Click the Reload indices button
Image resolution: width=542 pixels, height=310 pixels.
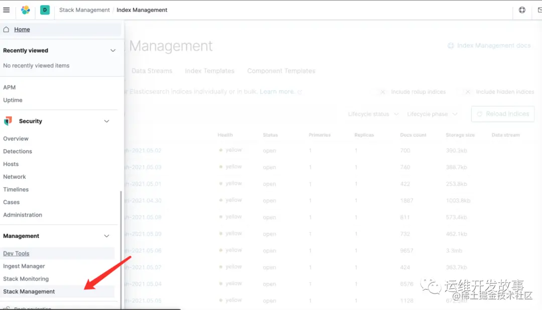[x=502, y=114]
